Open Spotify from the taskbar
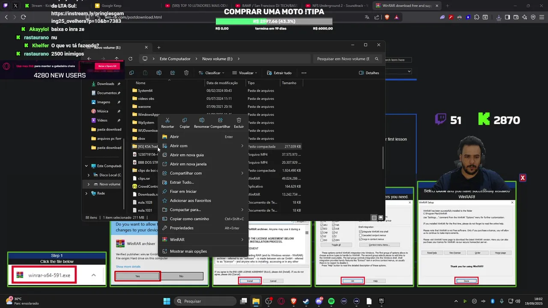Viewport: 548px width, 308px height. (331, 301)
